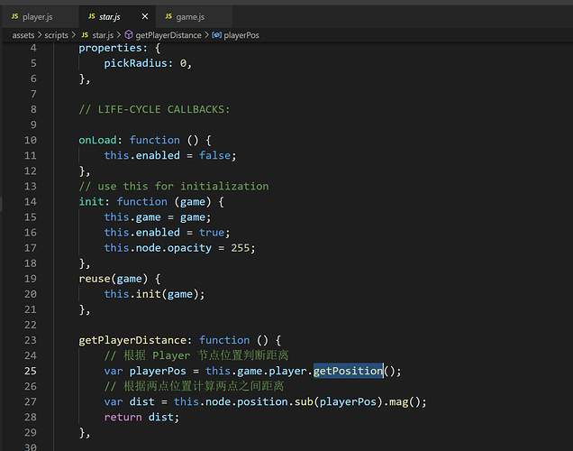Click 'dist' variable declaration on line 27
Image resolution: width=573 pixels, height=451 pixels.
141,401
